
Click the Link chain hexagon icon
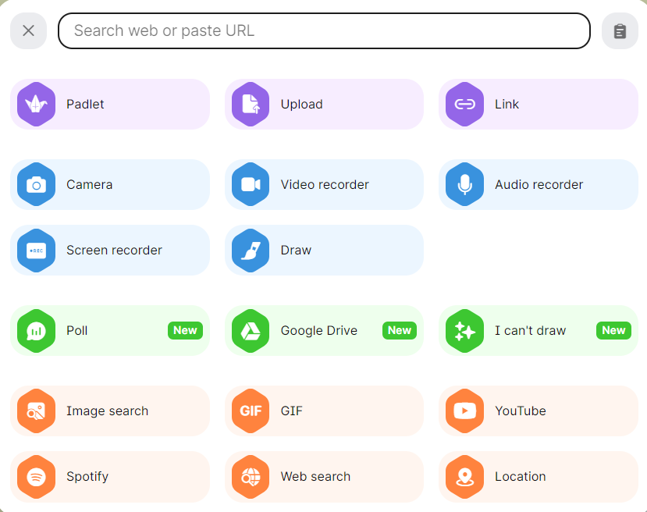[464, 104]
